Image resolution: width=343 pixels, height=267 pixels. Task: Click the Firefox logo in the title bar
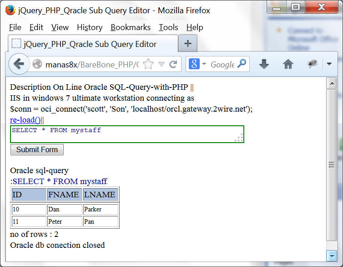(10, 10)
